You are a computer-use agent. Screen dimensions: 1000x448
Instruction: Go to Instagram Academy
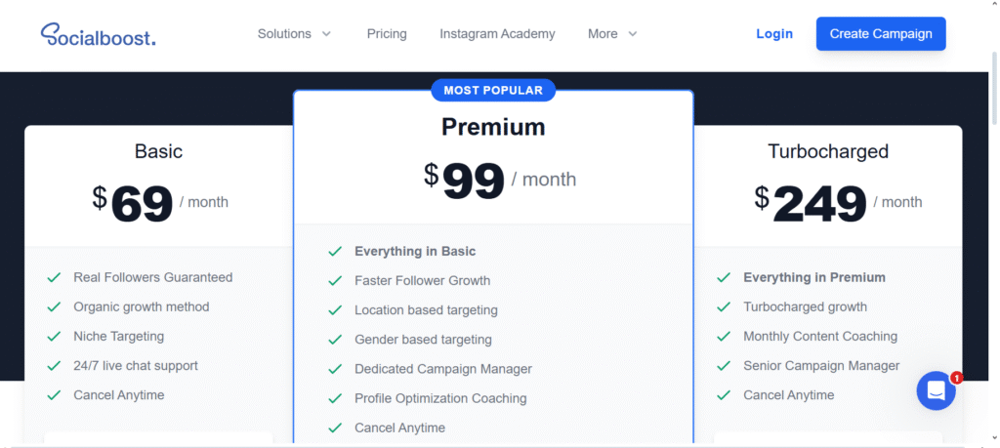(497, 34)
